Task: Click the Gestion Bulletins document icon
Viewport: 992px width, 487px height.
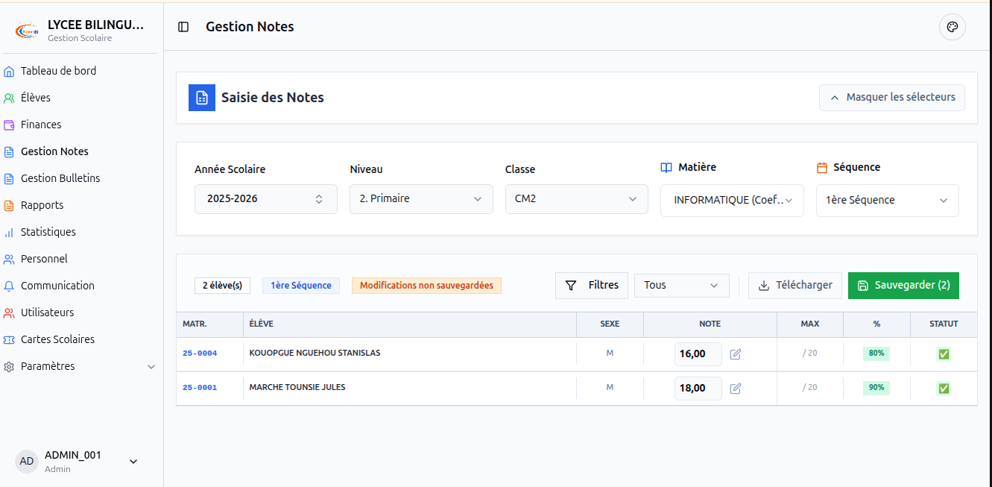Action: point(9,179)
